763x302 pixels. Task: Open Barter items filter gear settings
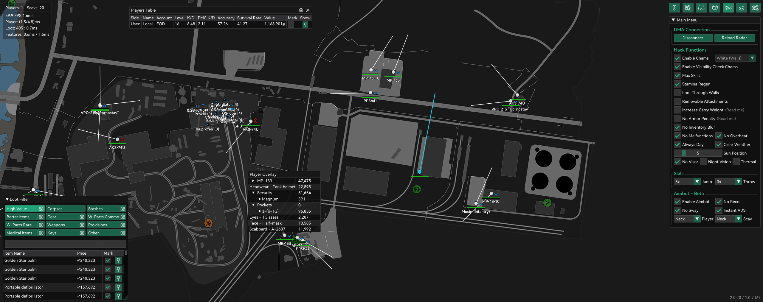(x=41, y=217)
